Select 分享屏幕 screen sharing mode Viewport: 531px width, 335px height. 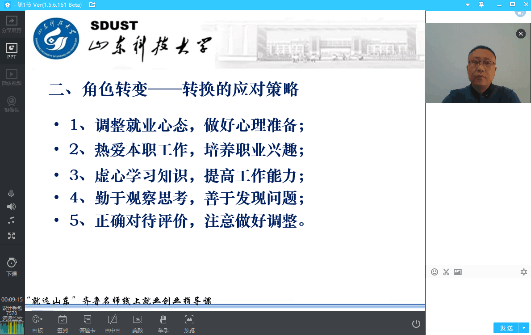pyautogui.click(x=11, y=23)
